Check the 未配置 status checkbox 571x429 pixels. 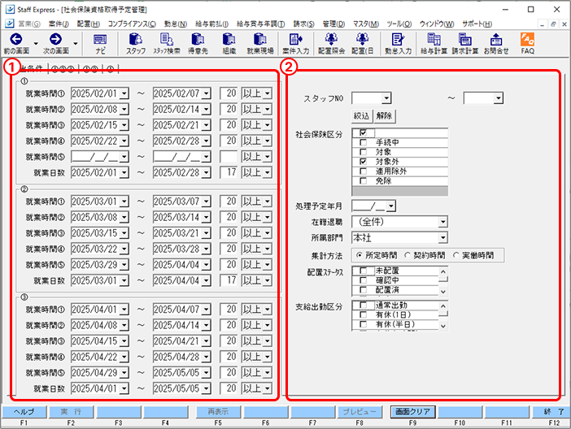363,271
